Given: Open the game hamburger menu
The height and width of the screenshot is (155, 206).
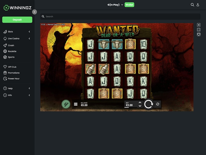Looking at the screenshot, I should [76, 104].
